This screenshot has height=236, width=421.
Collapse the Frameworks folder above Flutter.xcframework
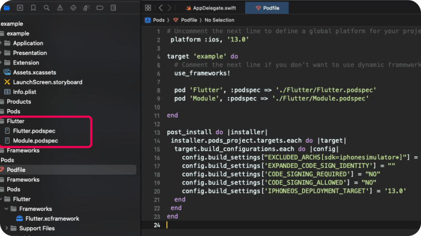[x=6, y=209]
